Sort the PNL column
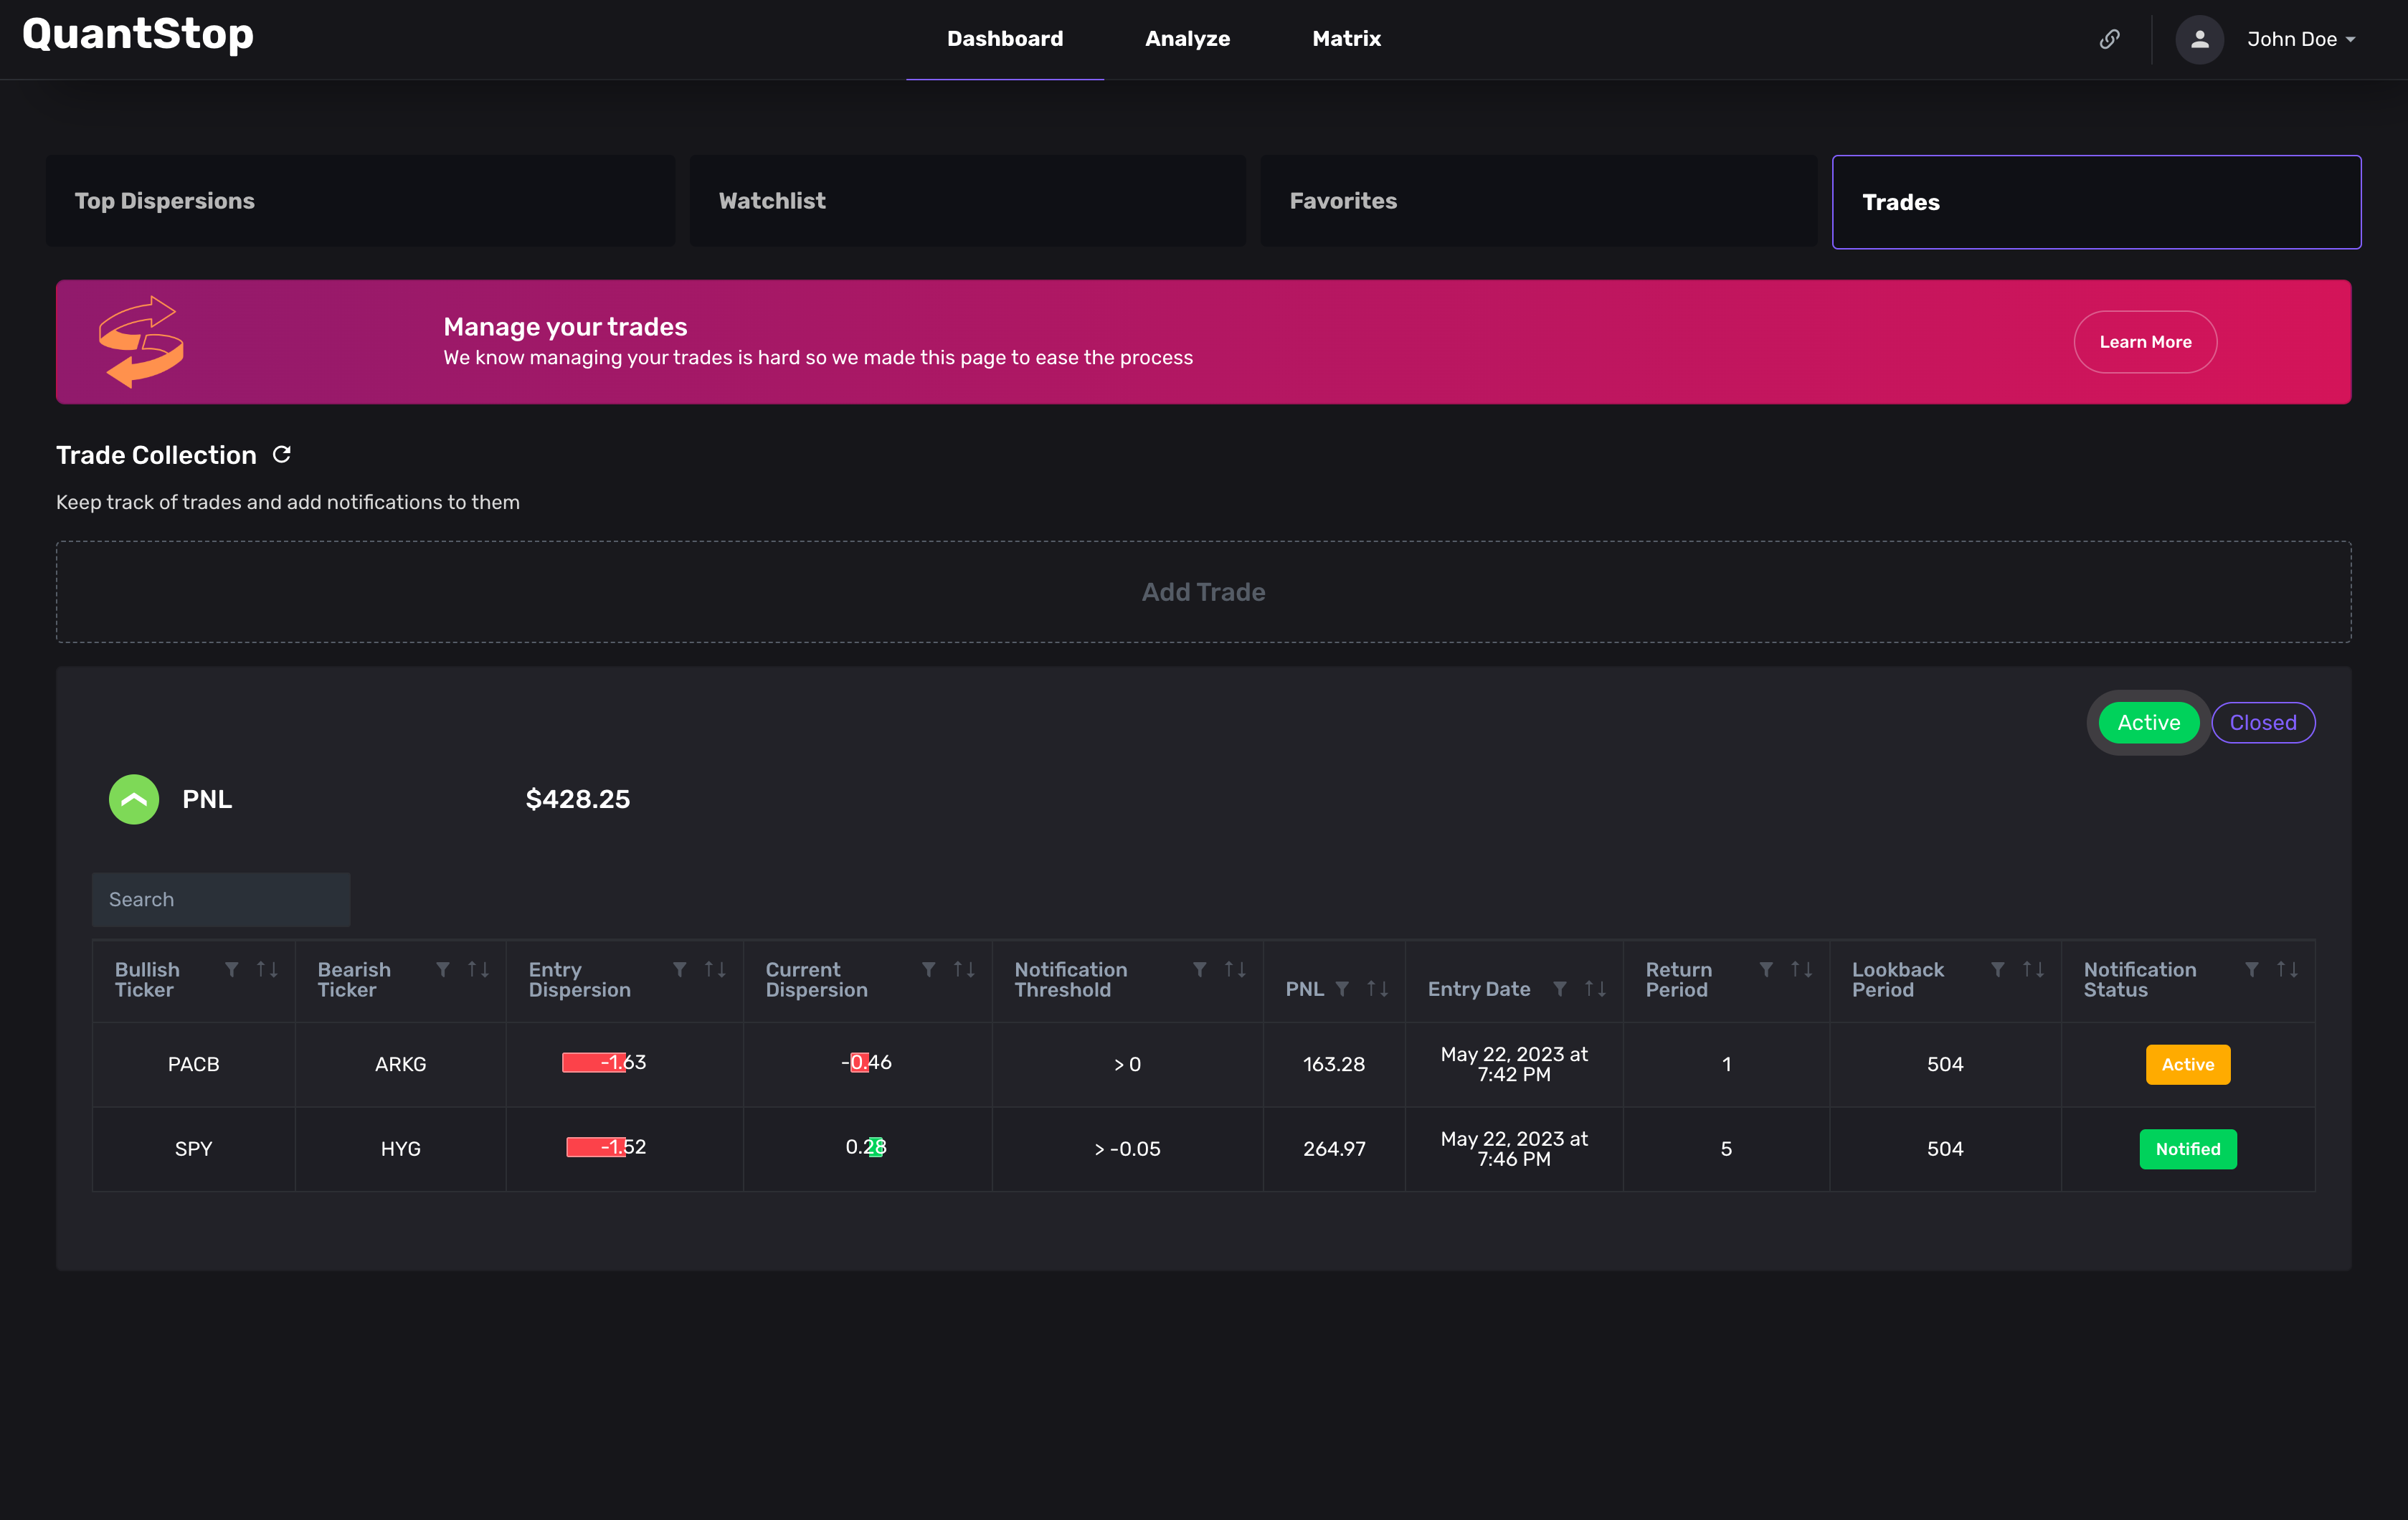2408x1520 pixels. [x=1377, y=989]
